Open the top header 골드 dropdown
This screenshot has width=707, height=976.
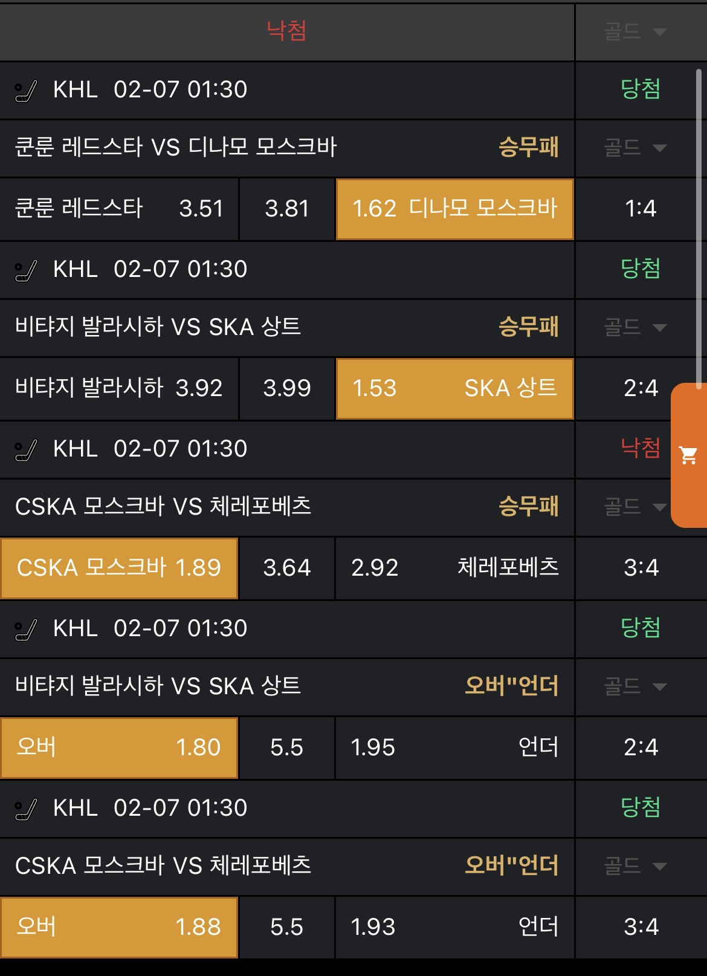[x=635, y=31]
